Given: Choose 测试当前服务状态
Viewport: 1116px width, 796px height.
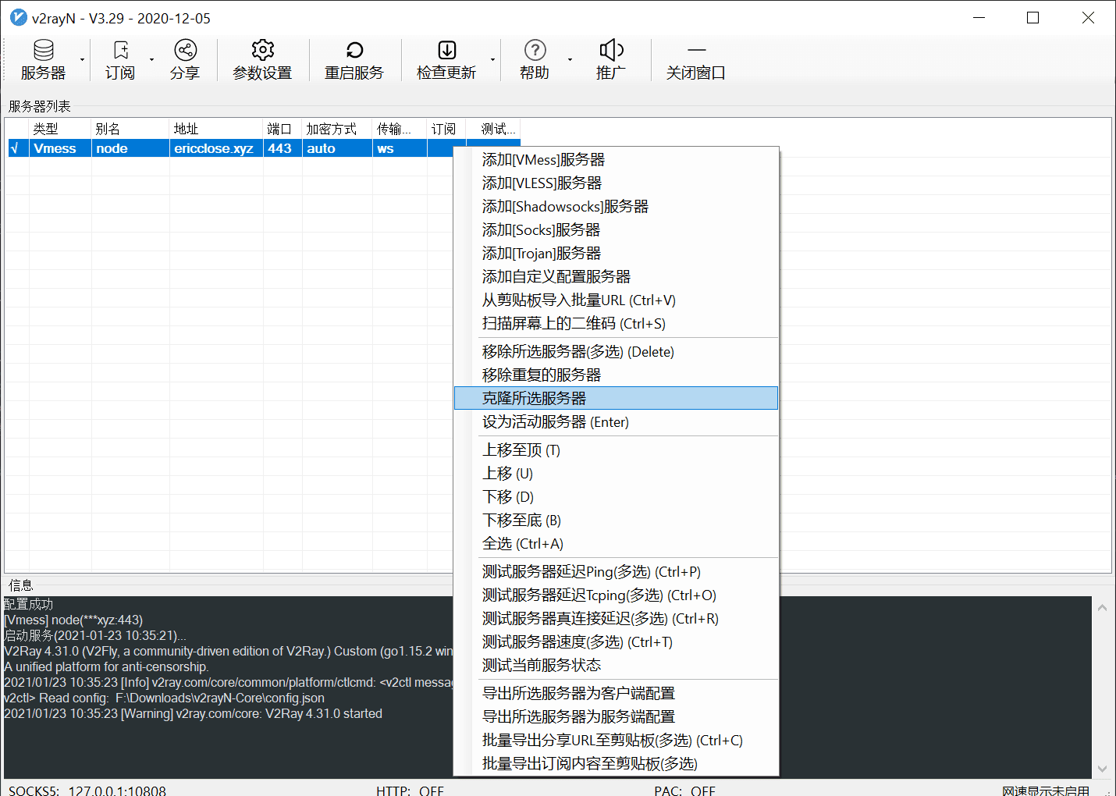Looking at the screenshot, I should pos(616,666).
